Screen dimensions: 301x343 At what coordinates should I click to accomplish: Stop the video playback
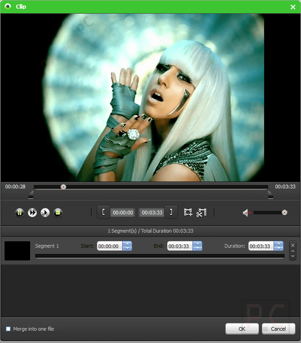(x=58, y=213)
